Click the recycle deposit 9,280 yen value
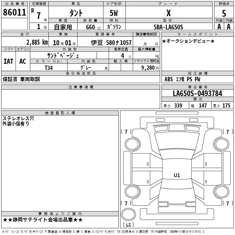The width and height of the screenshot is (235, 235). coord(150,67)
